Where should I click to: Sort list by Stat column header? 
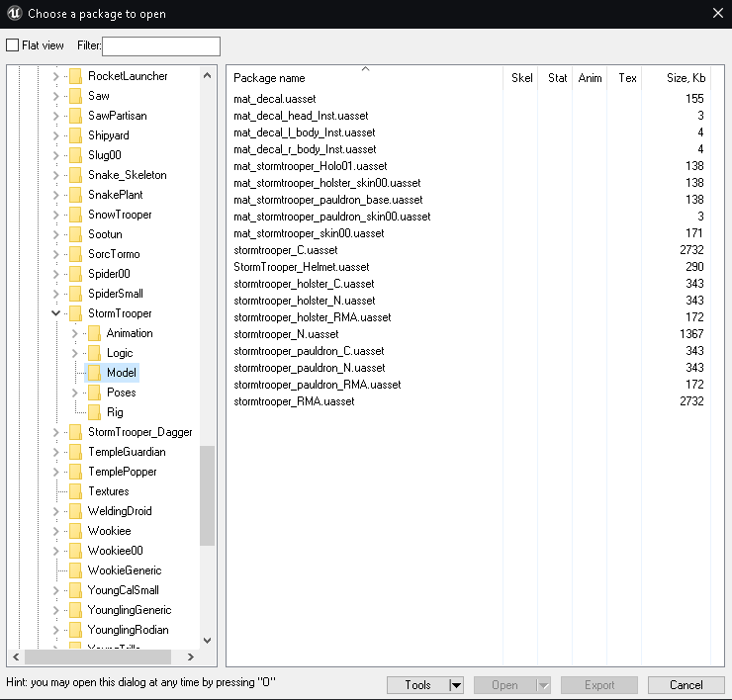point(555,77)
